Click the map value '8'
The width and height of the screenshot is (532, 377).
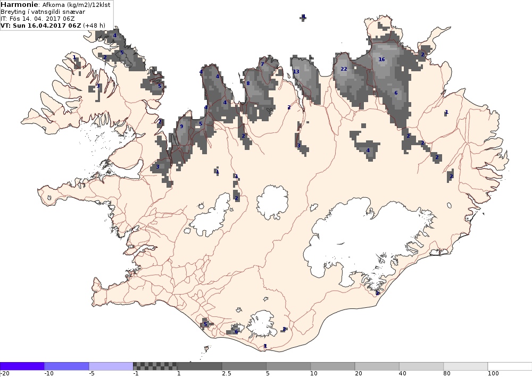coord(248,83)
